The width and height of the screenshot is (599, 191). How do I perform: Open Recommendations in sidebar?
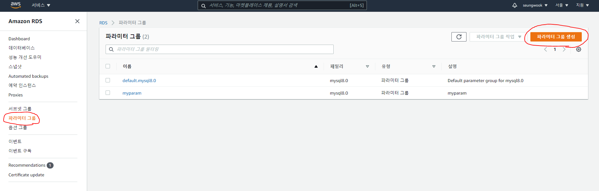point(27,165)
